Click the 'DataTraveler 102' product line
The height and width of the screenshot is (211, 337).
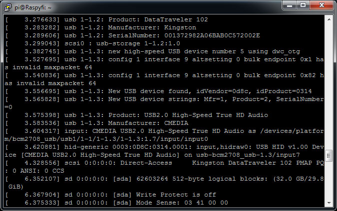[x=107, y=20]
